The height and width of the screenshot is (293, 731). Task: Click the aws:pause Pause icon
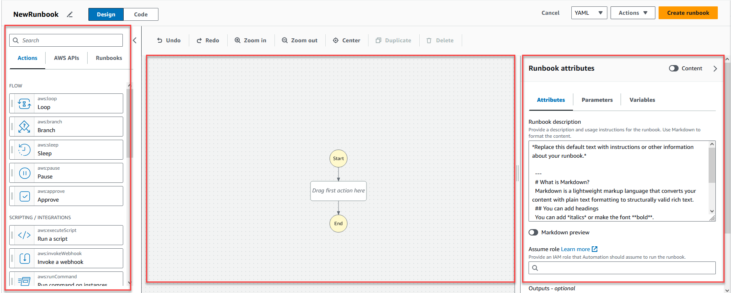point(24,173)
